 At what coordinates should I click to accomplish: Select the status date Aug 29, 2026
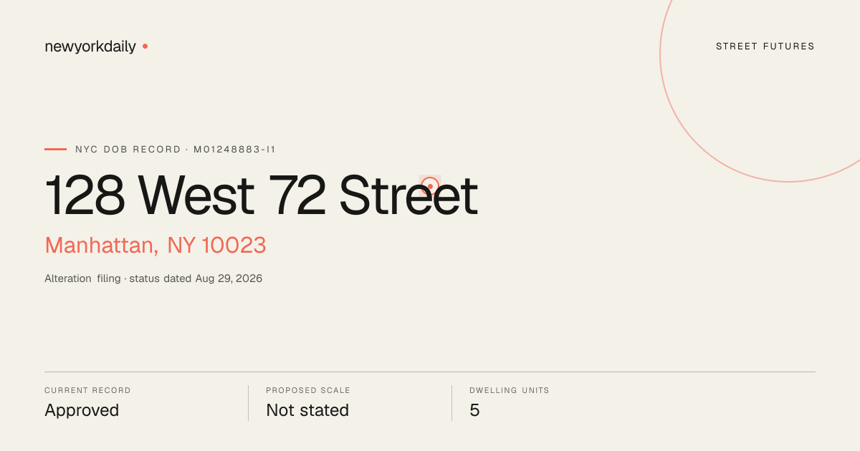(229, 278)
